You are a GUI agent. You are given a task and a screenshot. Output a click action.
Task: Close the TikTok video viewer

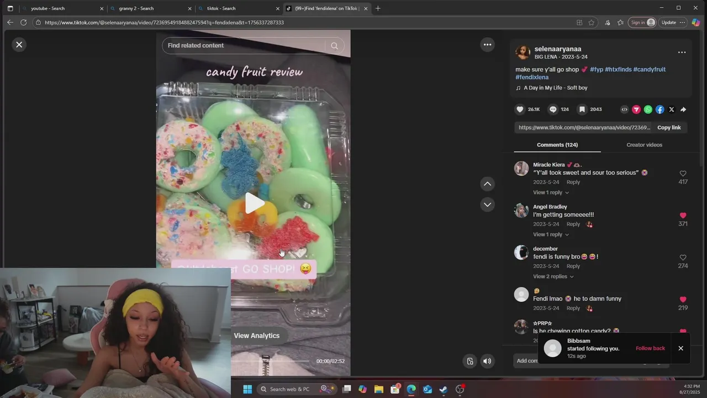19,45
